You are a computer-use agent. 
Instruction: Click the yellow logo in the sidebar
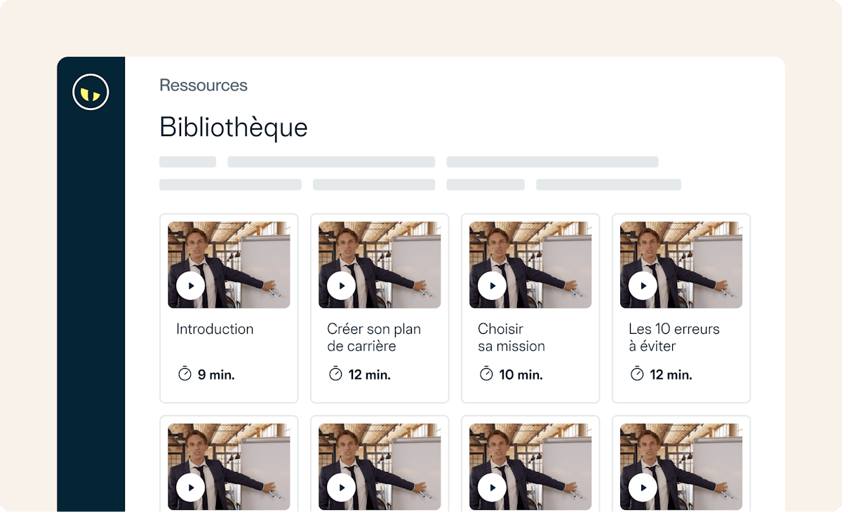(x=91, y=92)
